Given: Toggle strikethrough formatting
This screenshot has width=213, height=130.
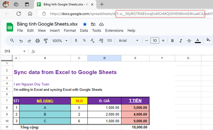Looking at the screenshot, I should click(x=189, y=41).
